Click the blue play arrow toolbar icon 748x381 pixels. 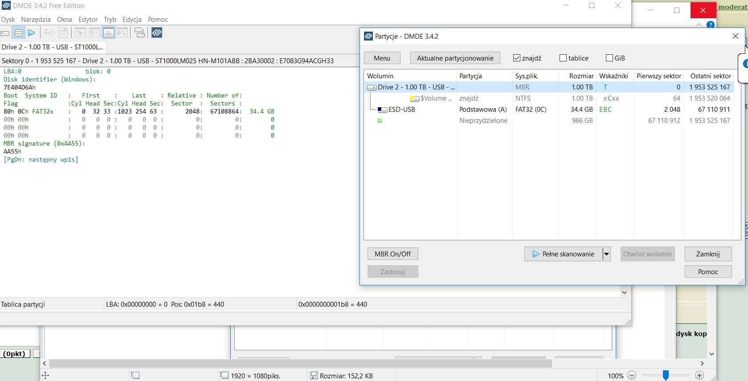pos(31,33)
